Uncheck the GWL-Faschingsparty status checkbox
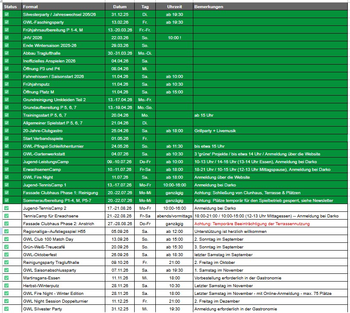The height and width of the screenshot is (313, 350). (7, 22)
